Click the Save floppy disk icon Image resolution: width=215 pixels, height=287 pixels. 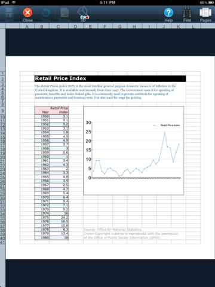click(9, 13)
